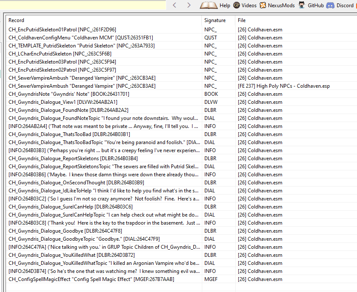Image resolution: width=357 pixels, height=292 pixels.
Task: Click the Videos label
Action: tap(249, 6)
